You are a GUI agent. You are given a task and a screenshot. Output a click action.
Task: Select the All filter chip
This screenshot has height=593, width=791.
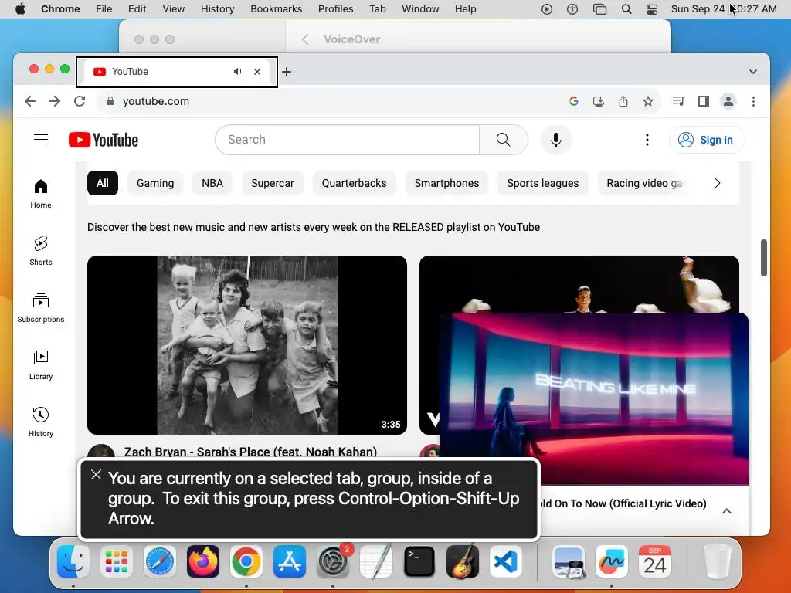pos(103,183)
